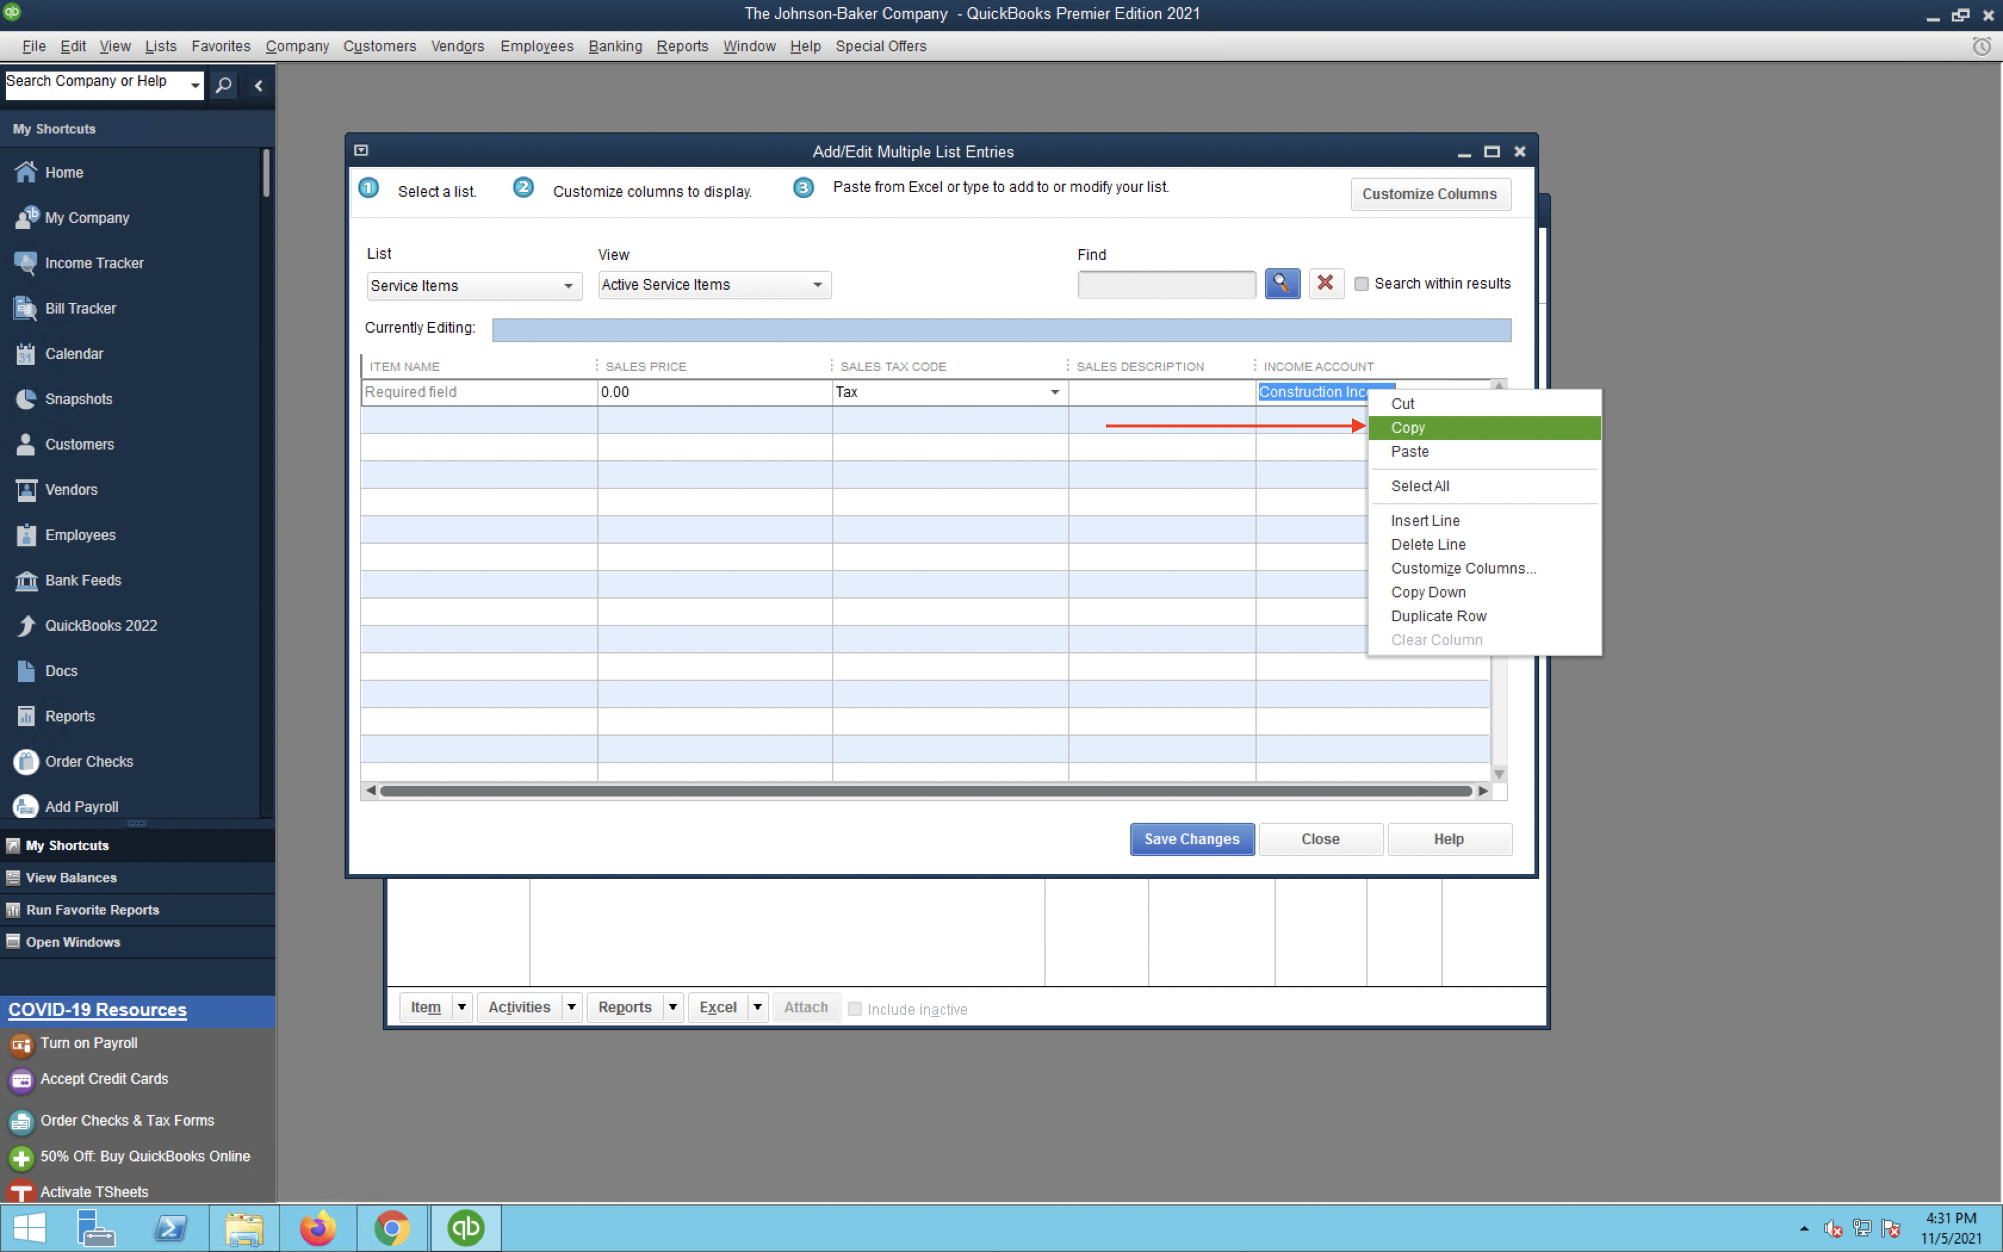Choose Duplicate Row in the context menu
The width and height of the screenshot is (2003, 1252).
point(1484,617)
